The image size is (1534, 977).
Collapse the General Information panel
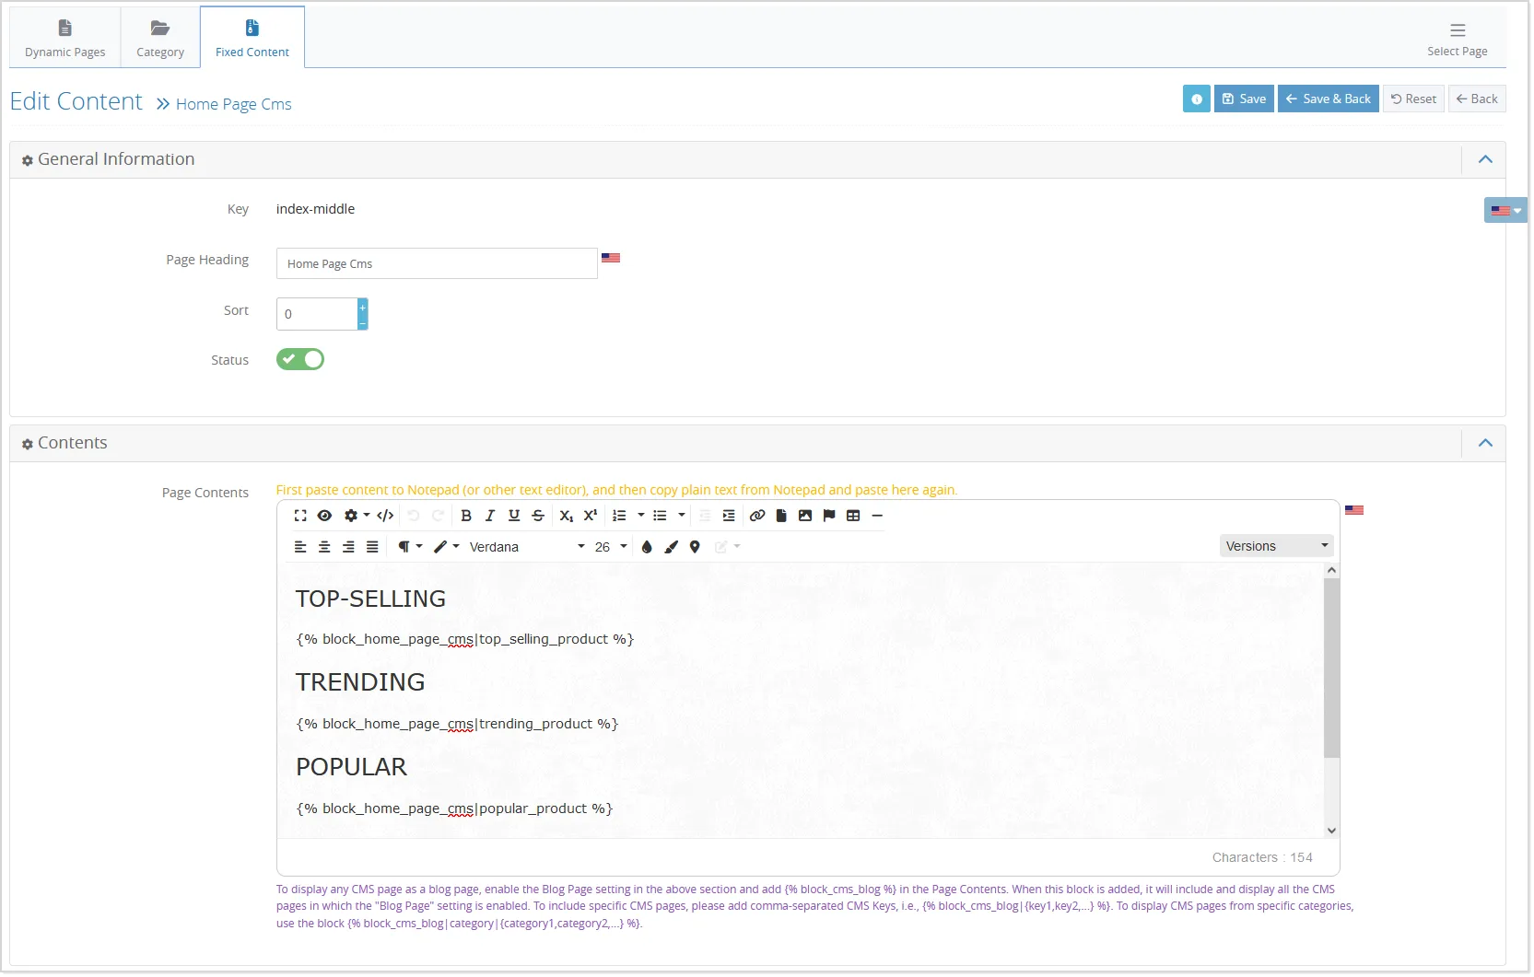click(1485, 160)
